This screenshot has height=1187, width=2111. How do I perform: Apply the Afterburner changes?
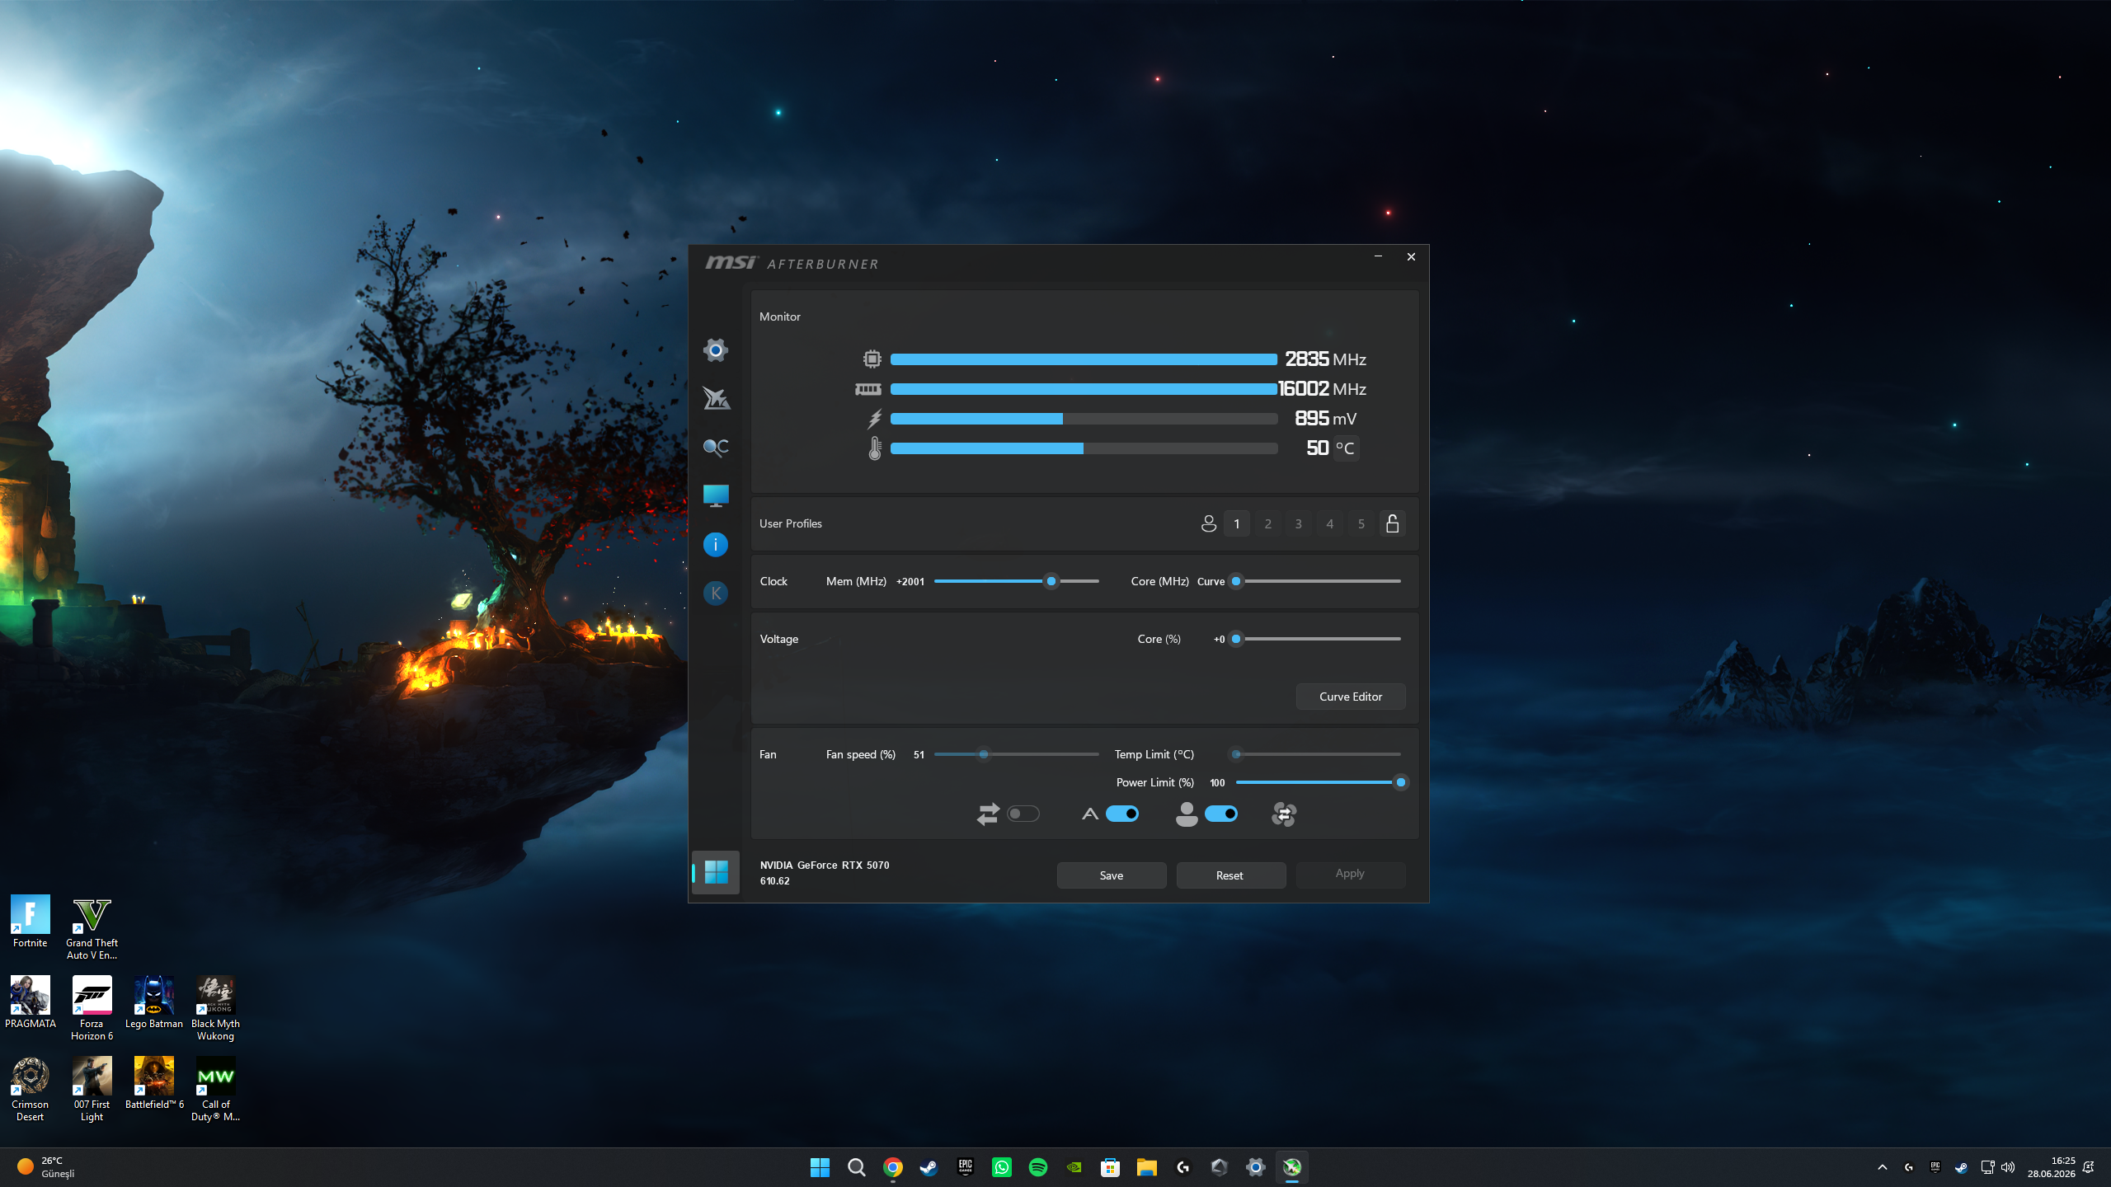point(1351,874)
